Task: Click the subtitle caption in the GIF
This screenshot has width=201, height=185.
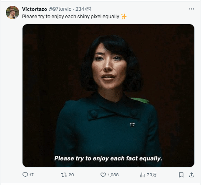Action: click(108, 158)
